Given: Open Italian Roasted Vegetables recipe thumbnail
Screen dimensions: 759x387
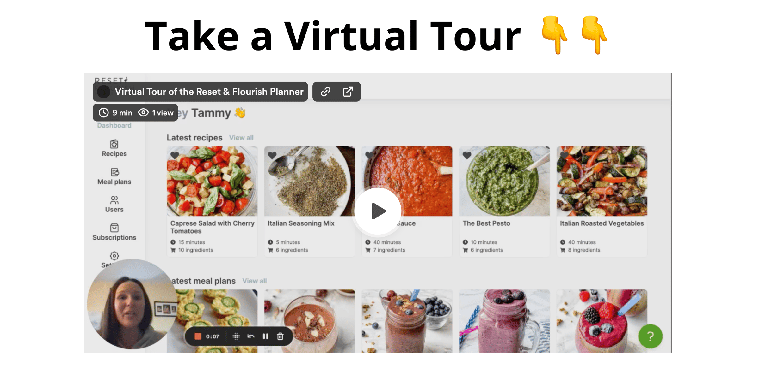Looking at the screenshot, I should [602, 181].
